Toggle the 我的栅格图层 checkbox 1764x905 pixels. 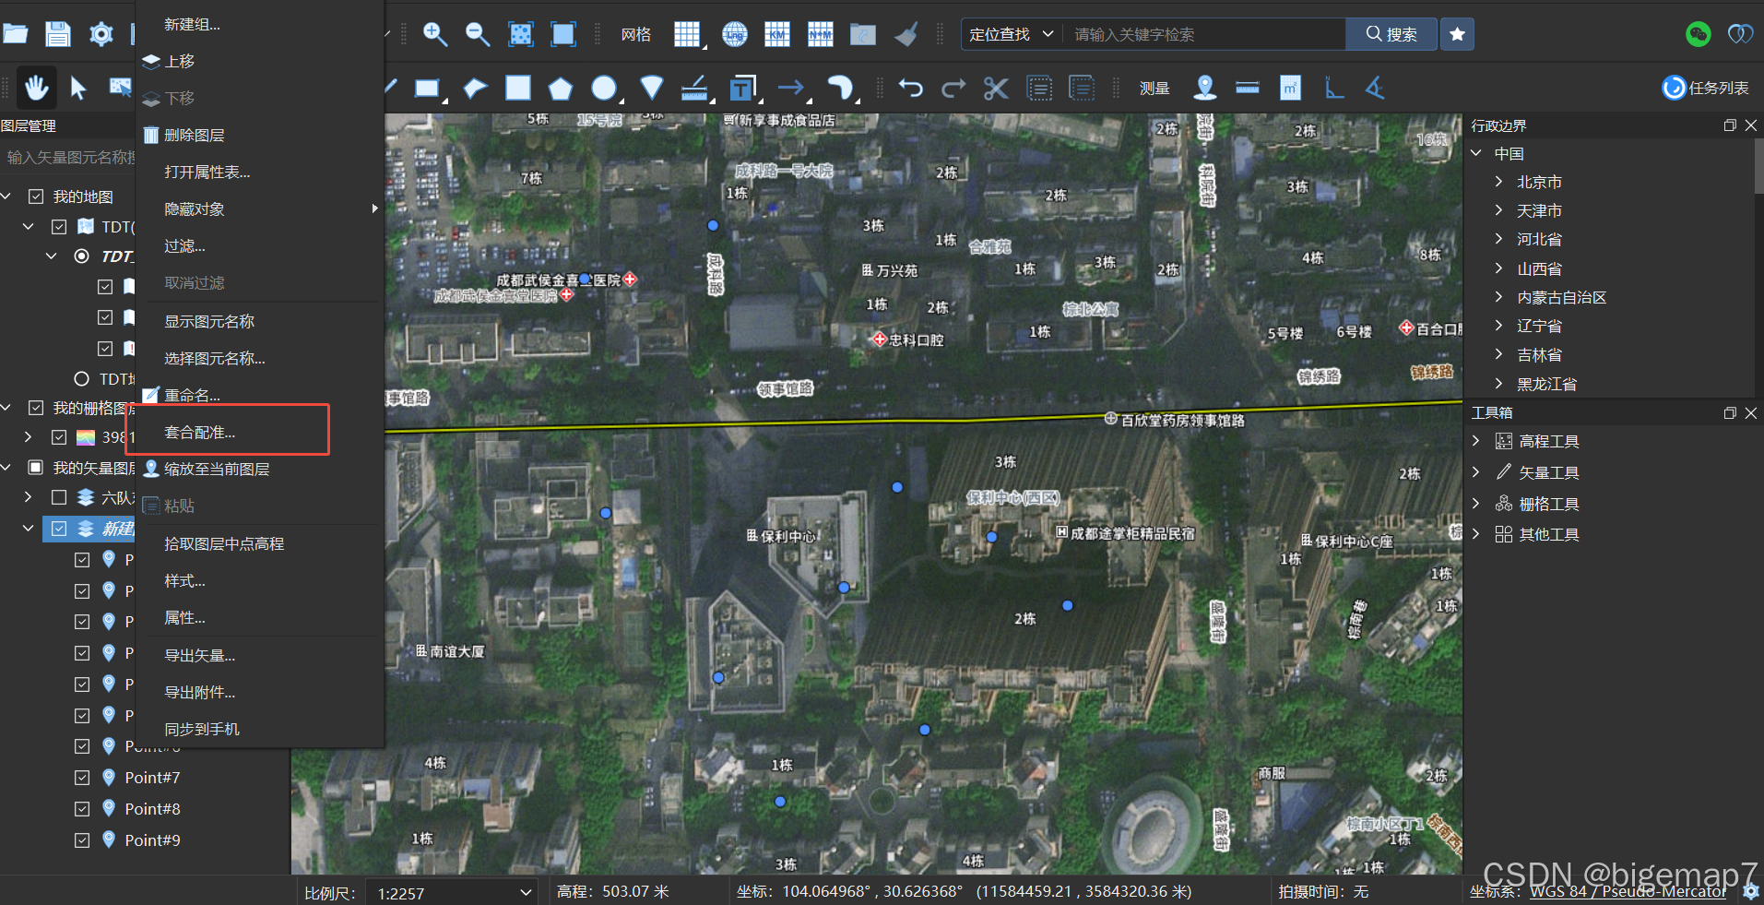click(x=36, y=408)
